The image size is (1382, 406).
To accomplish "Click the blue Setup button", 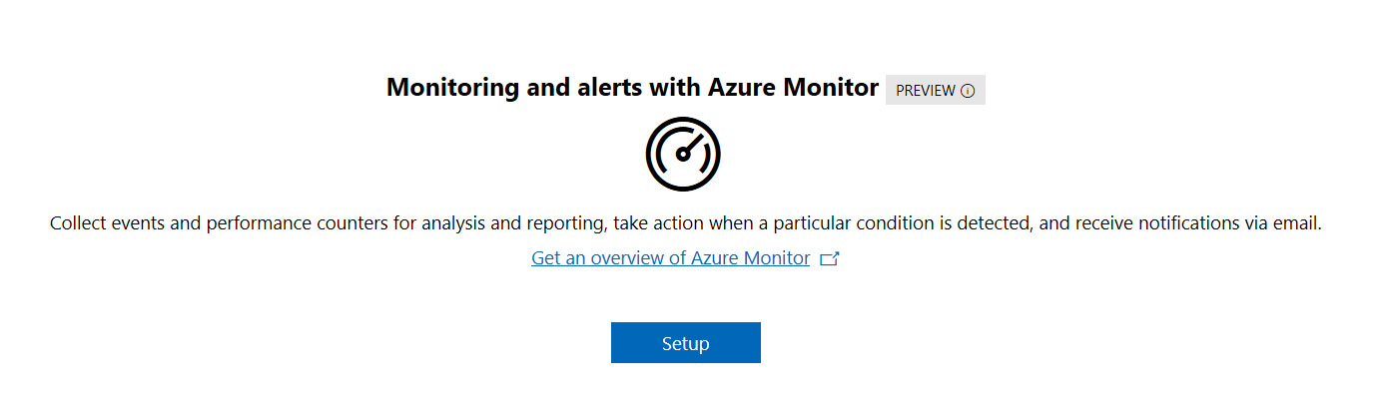I will coord(686,343).
